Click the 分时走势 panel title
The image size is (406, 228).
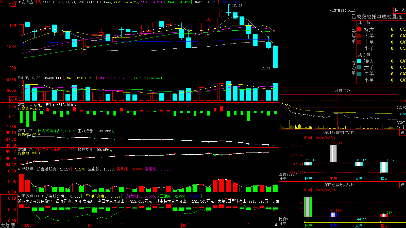342,90
